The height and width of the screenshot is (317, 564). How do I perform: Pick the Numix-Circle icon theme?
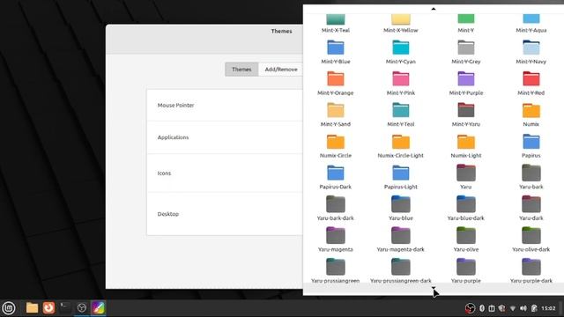coord(335,145)
